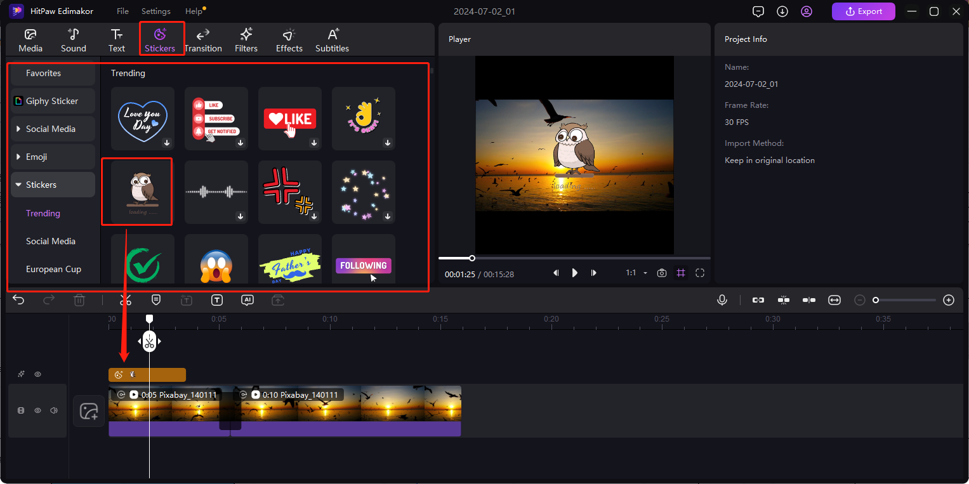Toggle visibility of the sticker track
This screenshot has height=484, width=969.
[37, 375]
